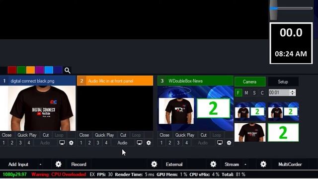This screenshot has width=318, height=179.
Task: Start recording with Record button
Action: (79, 165)
